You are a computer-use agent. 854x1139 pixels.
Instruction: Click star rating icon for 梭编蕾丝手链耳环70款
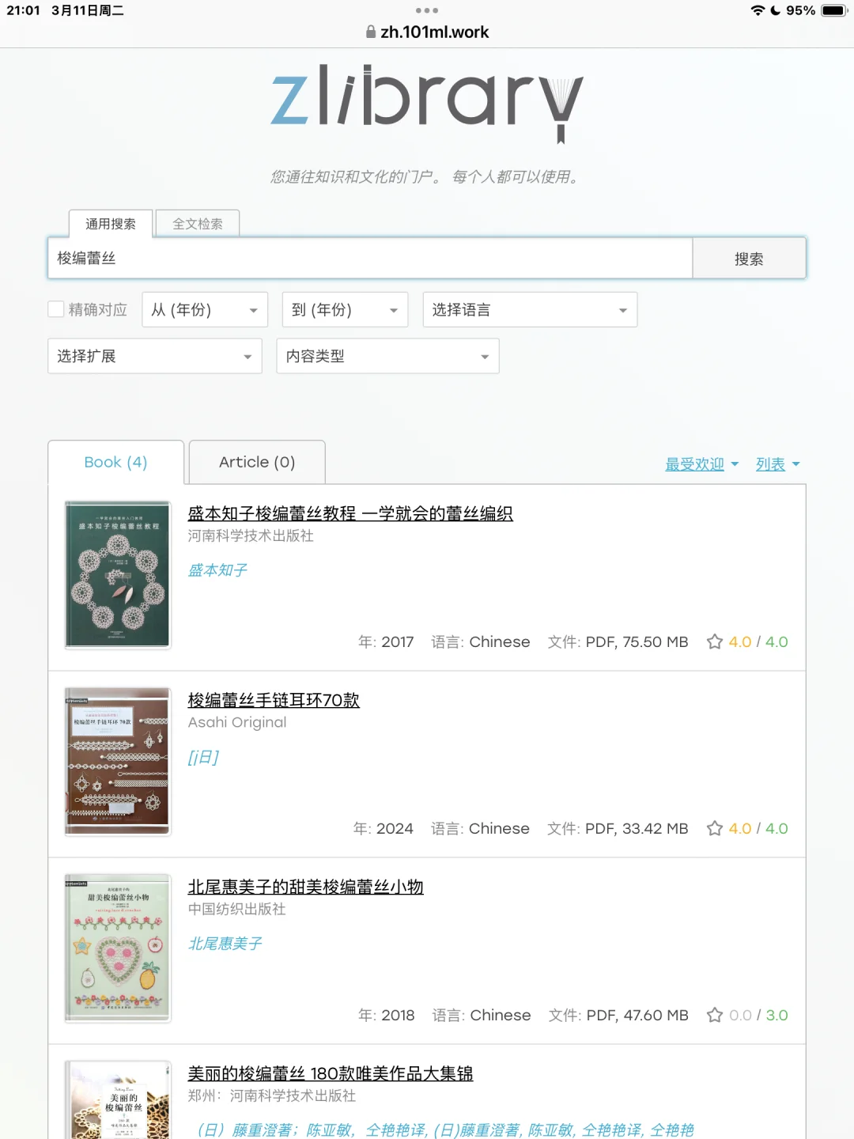(715, 828)
